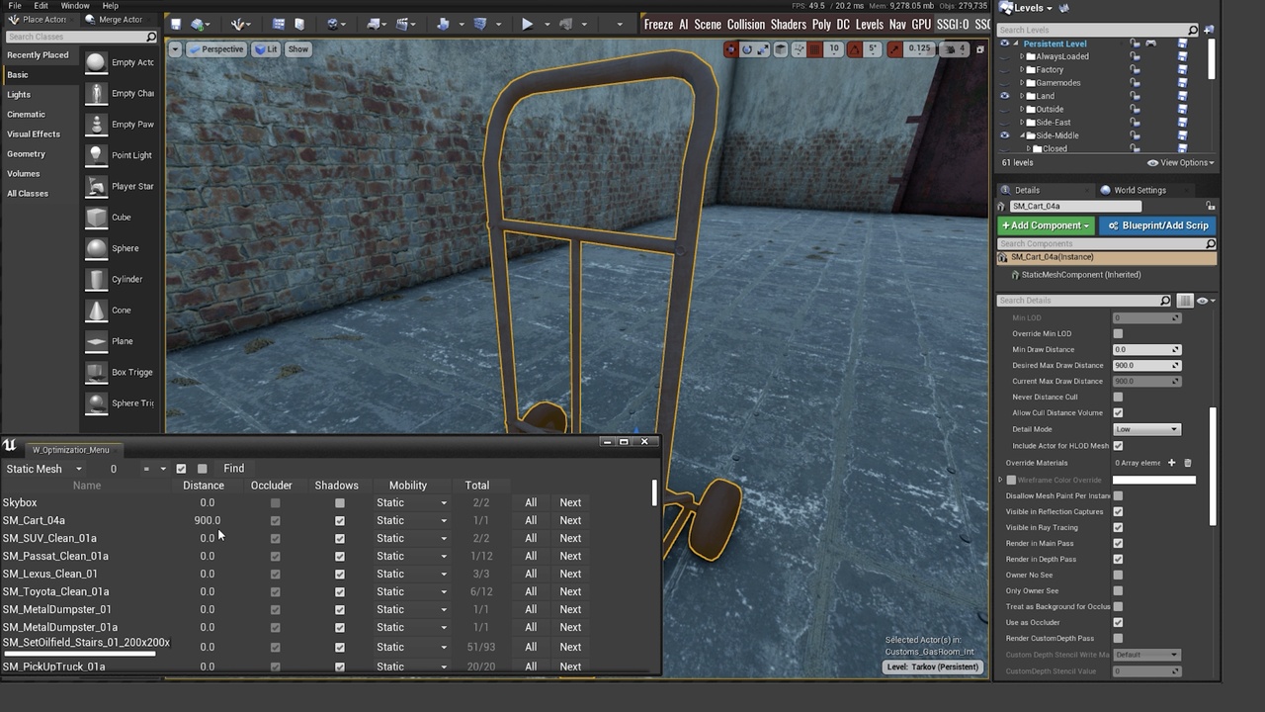
Task: Toggle the Shadows checkbox for SM_Cart_04a
Action: pyautogui.click(x=340, y=521)
